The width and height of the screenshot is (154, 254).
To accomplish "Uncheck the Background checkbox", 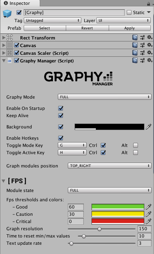I will 61,127.
